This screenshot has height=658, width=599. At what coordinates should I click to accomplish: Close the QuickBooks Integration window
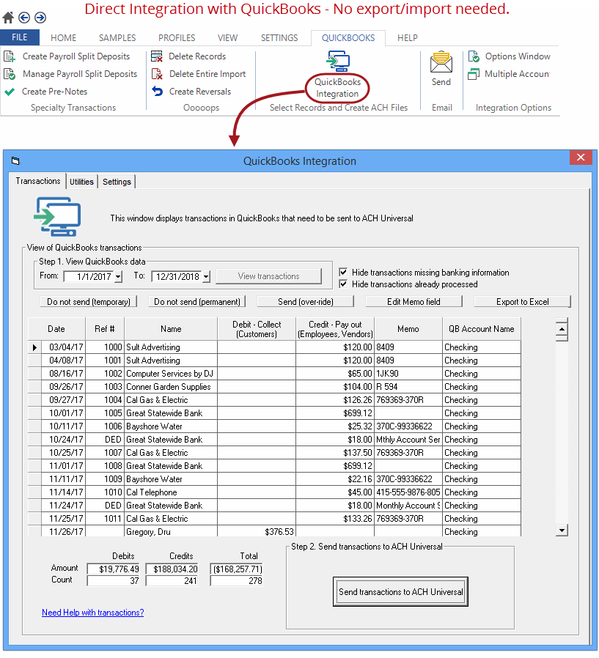coord(581,158)
